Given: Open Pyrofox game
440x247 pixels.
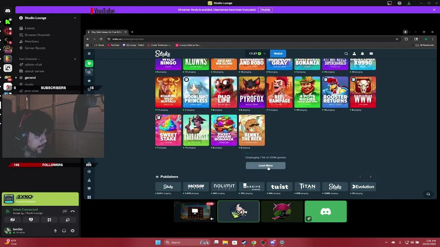Looking at the screenshot, I should click(x=252, y=92).
